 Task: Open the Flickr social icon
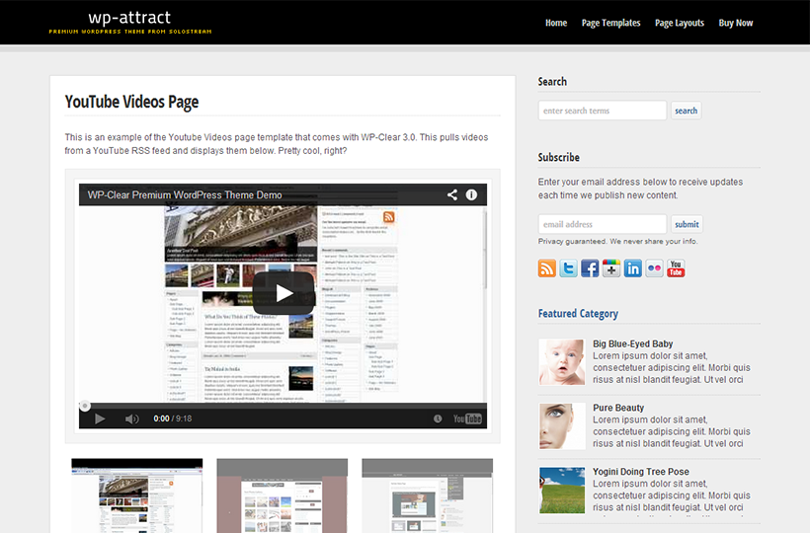654,268
